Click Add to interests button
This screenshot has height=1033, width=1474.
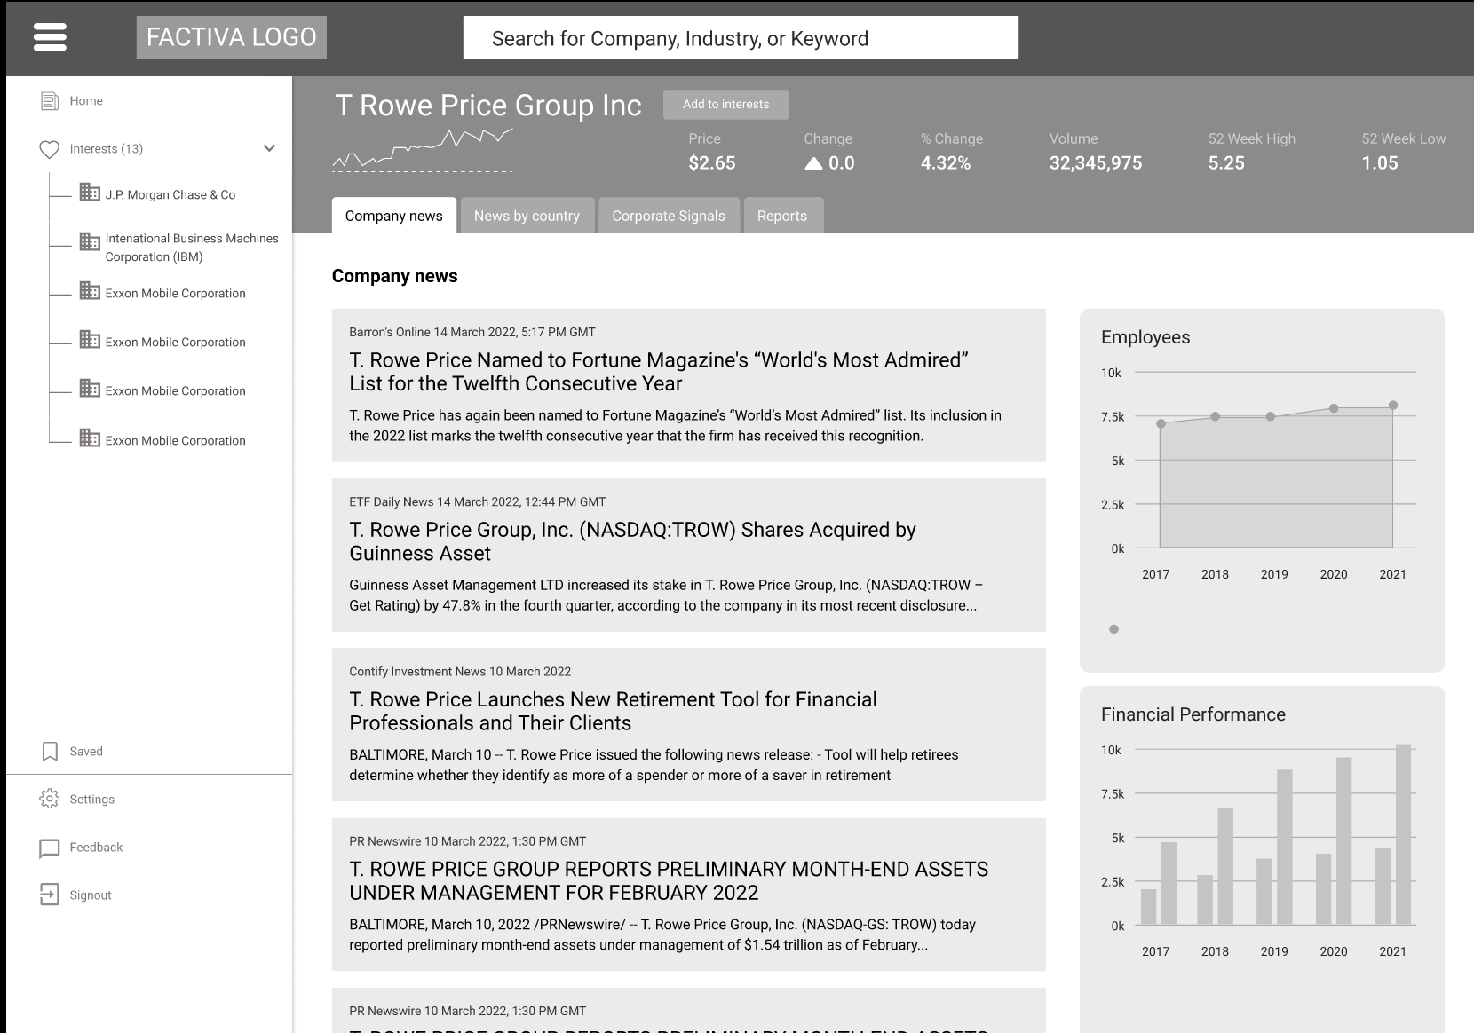[726, 105]
